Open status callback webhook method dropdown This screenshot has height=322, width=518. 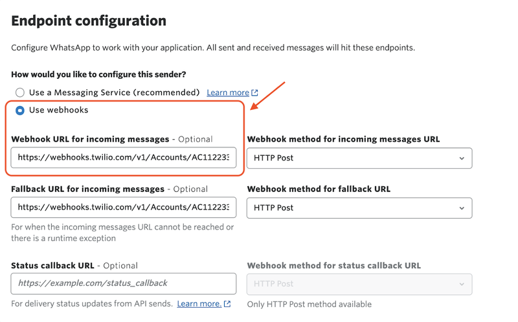pos(359,284)
